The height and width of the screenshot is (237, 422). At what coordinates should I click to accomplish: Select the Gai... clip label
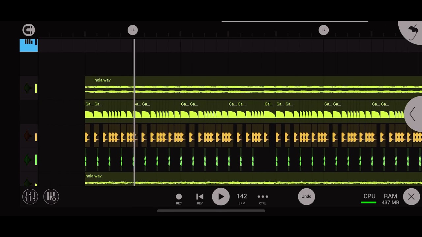(269, 104)
